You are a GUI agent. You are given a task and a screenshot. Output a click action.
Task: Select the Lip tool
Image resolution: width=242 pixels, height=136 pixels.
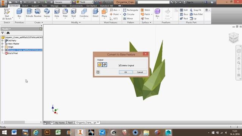point(193,19)
